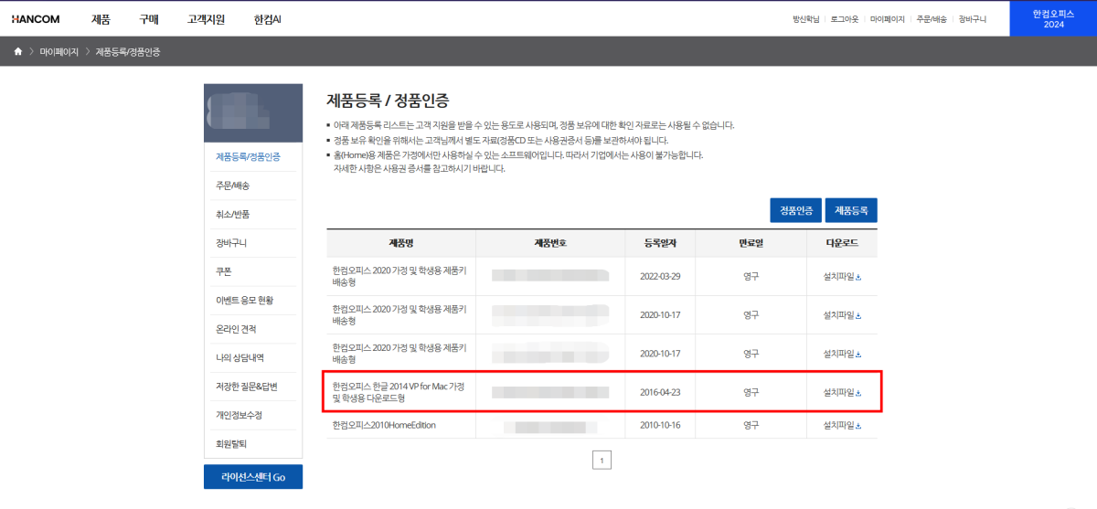Open the 한컴AI top menu
This screenshot has width=1097, height=509.
click(x=268, y=18)
